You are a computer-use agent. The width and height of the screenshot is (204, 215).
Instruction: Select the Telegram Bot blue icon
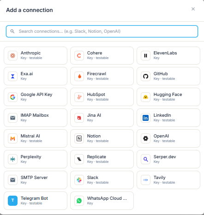pyautogui.click(x=12, y=201)
